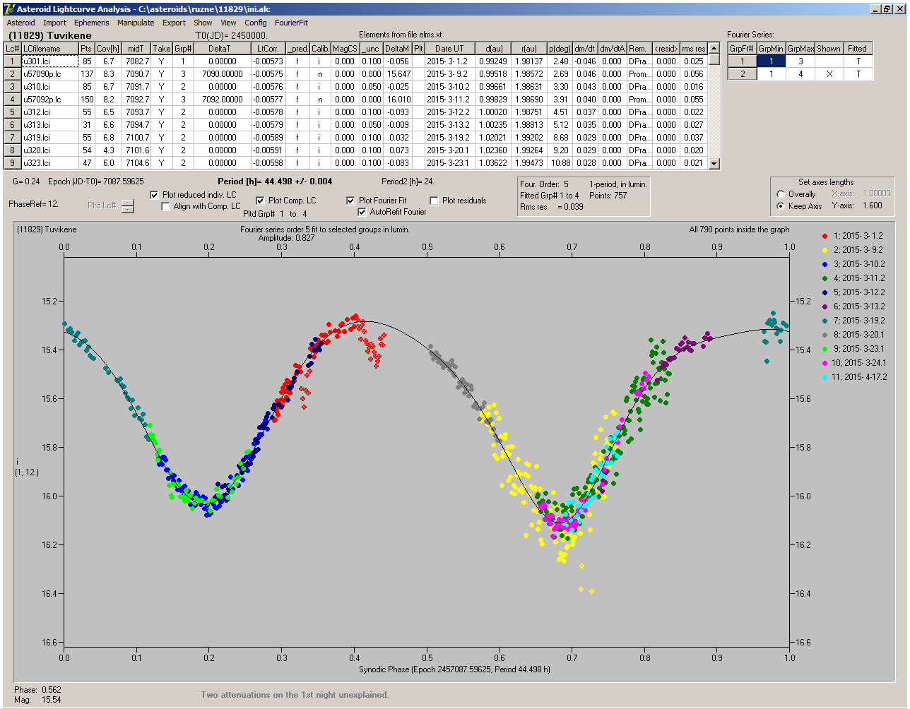Click the LCfilename column header
The height and width of the screenshot is (709, 910).
49,49
